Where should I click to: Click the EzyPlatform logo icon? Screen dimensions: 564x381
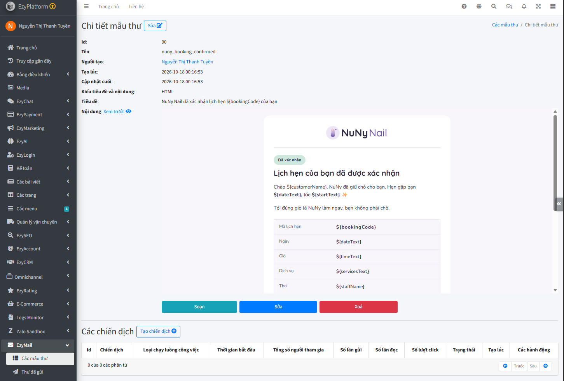click(x=10, y=6)
